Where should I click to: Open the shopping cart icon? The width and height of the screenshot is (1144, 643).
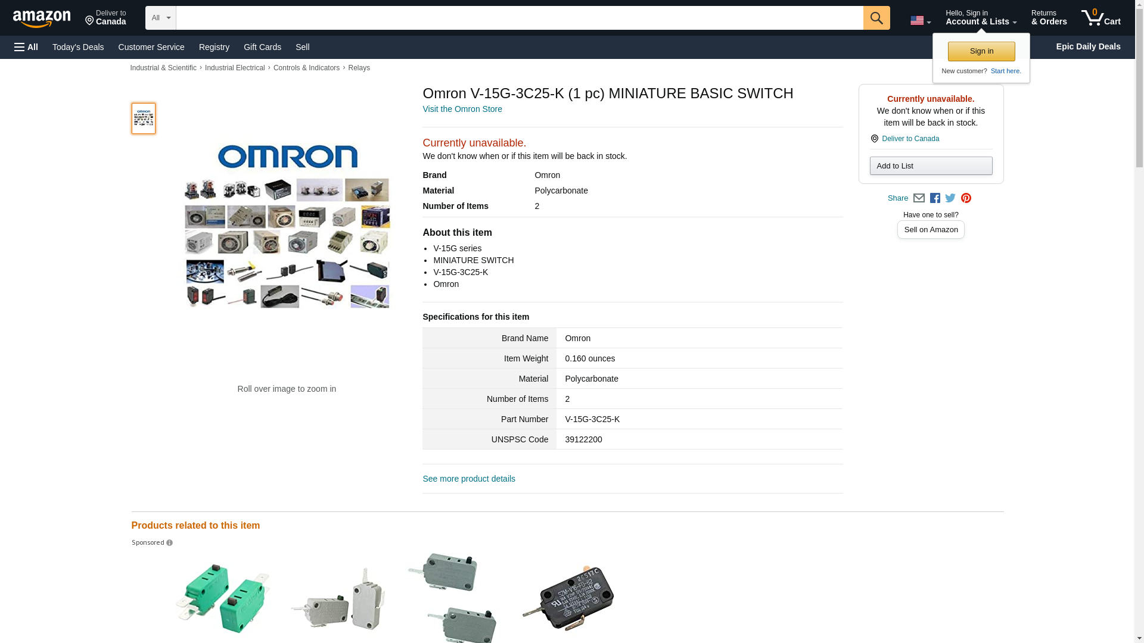(1101, 18)
